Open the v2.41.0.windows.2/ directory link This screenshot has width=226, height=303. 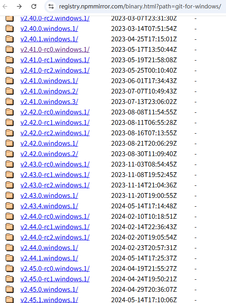49,91
